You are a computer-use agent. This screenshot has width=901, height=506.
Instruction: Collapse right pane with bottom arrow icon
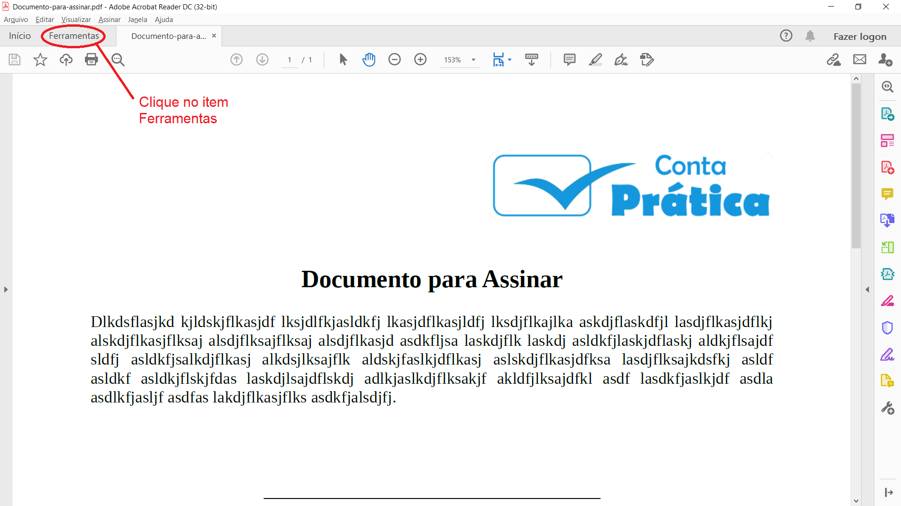tap(888, 492)
